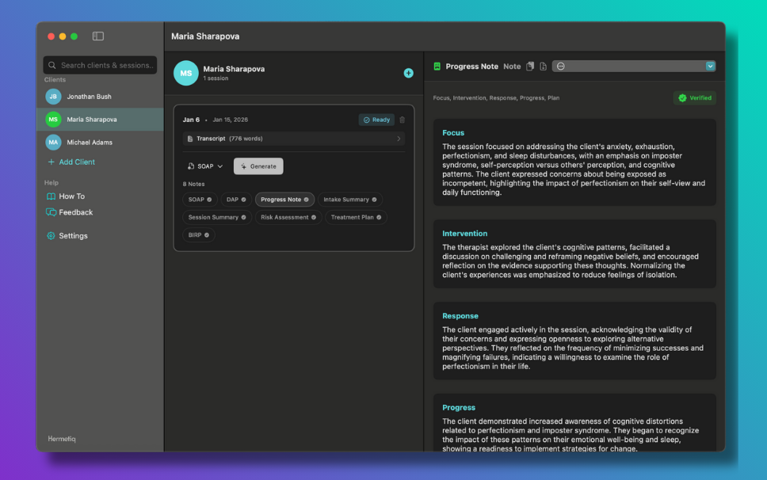Click the Ready status badge
Viewport: 767px width, 480px height.
pos(376,120)
